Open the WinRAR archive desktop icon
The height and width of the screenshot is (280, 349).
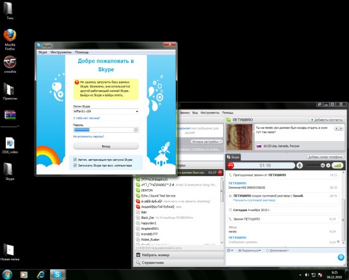[10, 115]
